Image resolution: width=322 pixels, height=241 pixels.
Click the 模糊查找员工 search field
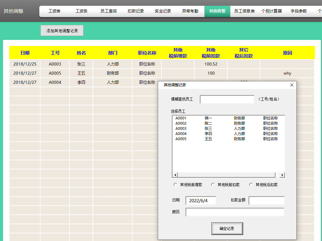227,99
